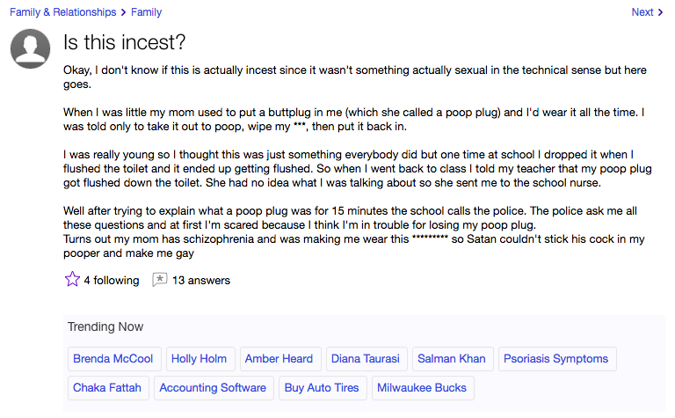Viewport: 675px width, 418px height.
Task: Choose the Salman Khan trending tag
Action: [453, 359]
